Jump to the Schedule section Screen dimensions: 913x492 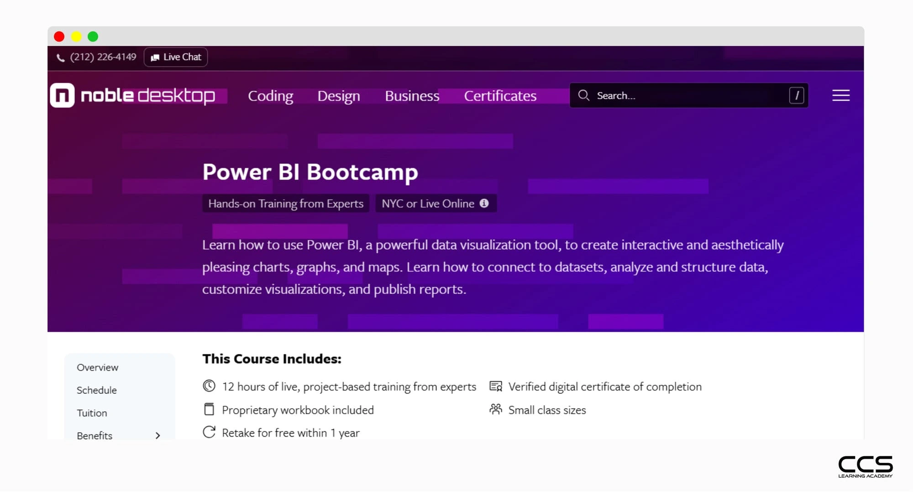coord(97,390)
